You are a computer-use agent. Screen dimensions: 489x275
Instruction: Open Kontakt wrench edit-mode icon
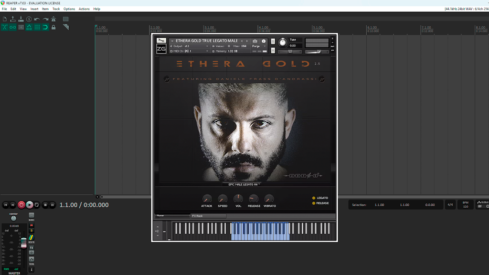[161, 41]
